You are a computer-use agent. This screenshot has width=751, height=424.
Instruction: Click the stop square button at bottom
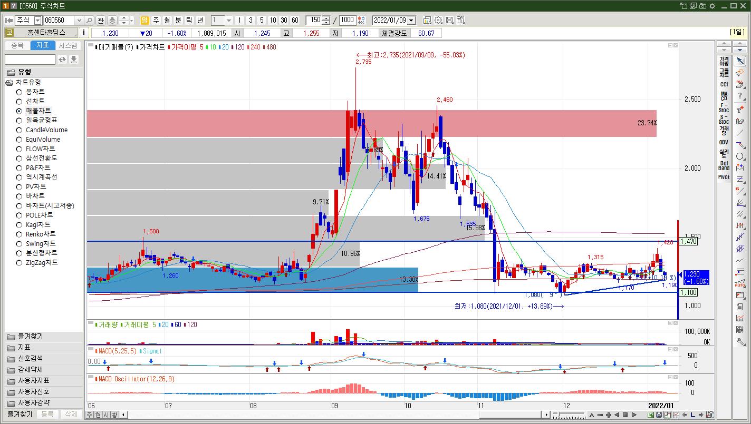pos(625,415)
